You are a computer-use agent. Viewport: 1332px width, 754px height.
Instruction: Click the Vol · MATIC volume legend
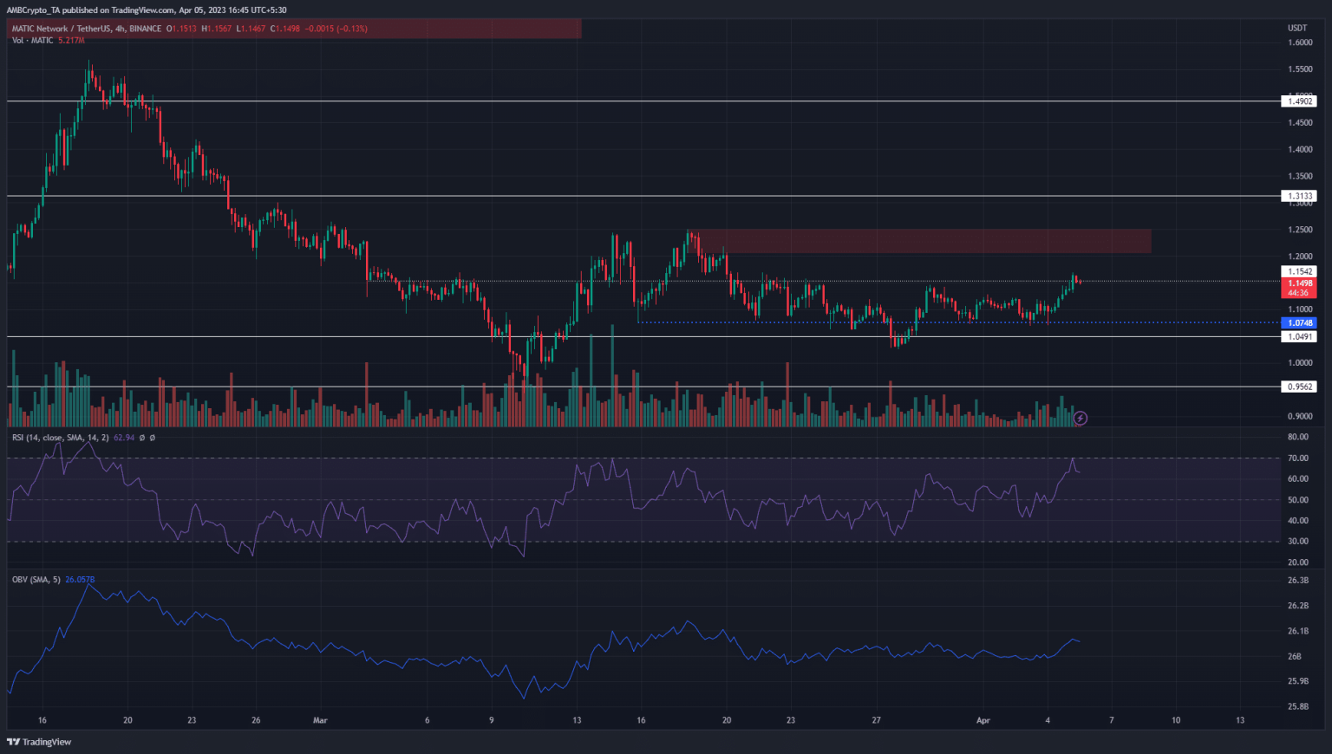click(32, 41)
